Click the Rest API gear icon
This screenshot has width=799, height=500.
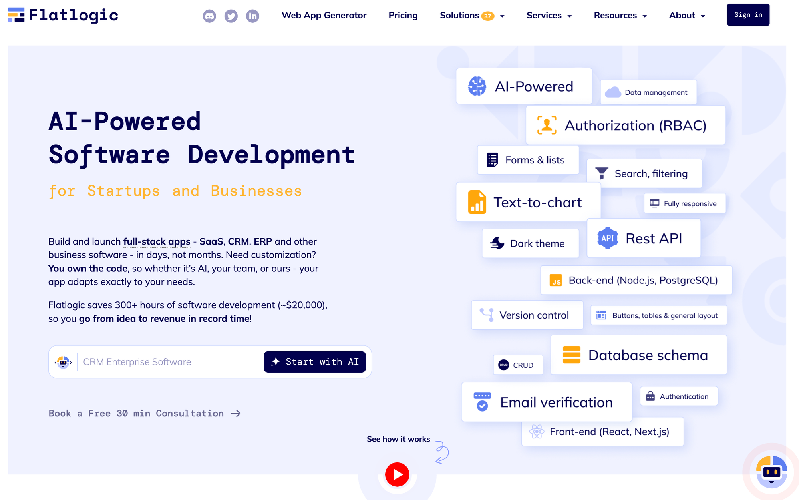(x=607, y=238)
